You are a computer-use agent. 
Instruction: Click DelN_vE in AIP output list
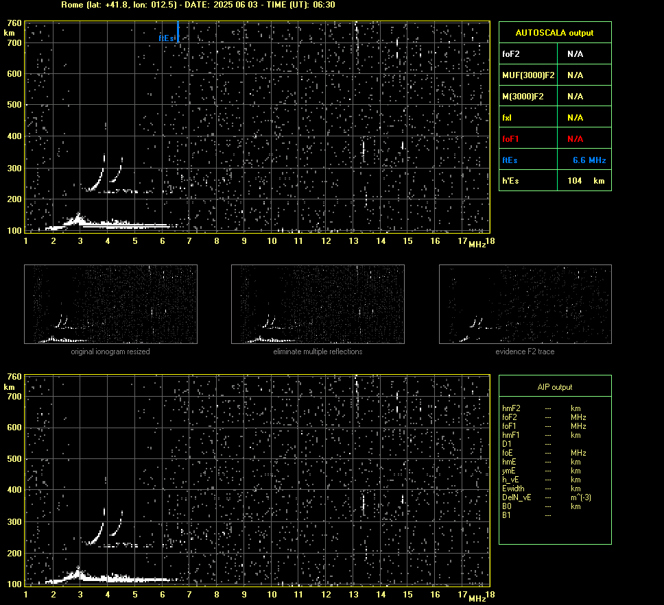click(x=517, y=497)
